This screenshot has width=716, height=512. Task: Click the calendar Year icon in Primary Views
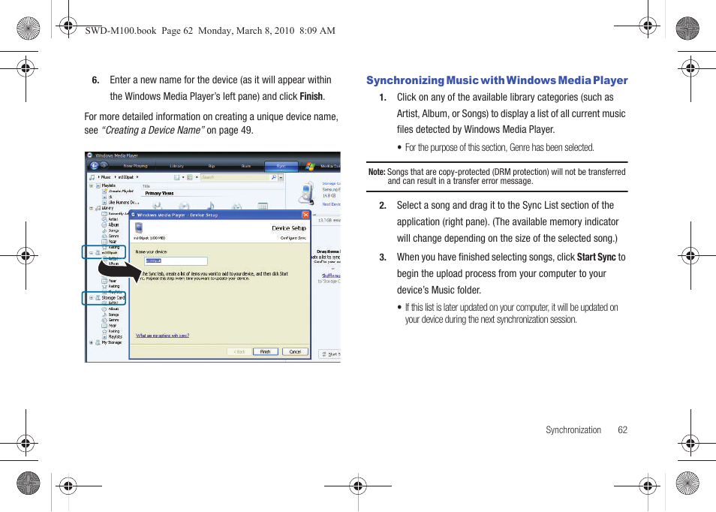coord(263,206)
